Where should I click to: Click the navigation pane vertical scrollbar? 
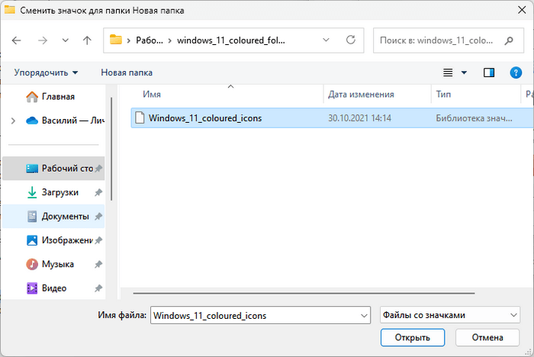pos(111,149)
